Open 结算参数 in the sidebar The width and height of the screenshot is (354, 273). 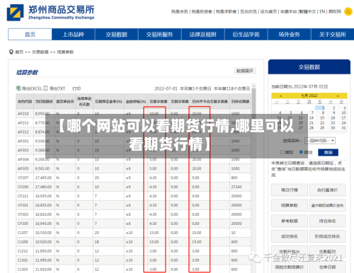coord(290,205)
